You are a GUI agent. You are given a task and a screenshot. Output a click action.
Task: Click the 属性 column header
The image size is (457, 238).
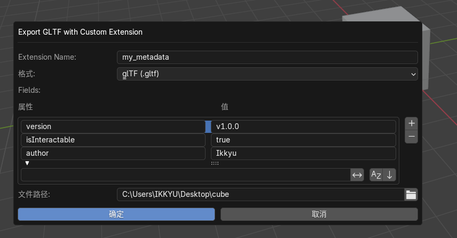(x=25, y=107)
